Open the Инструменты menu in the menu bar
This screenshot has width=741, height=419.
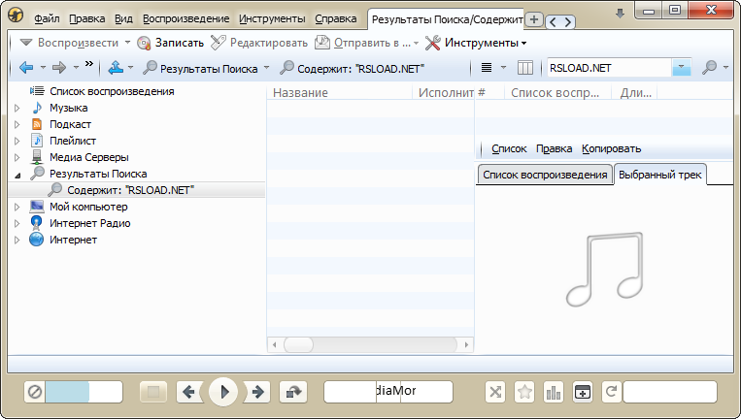[x=272, y=19]
